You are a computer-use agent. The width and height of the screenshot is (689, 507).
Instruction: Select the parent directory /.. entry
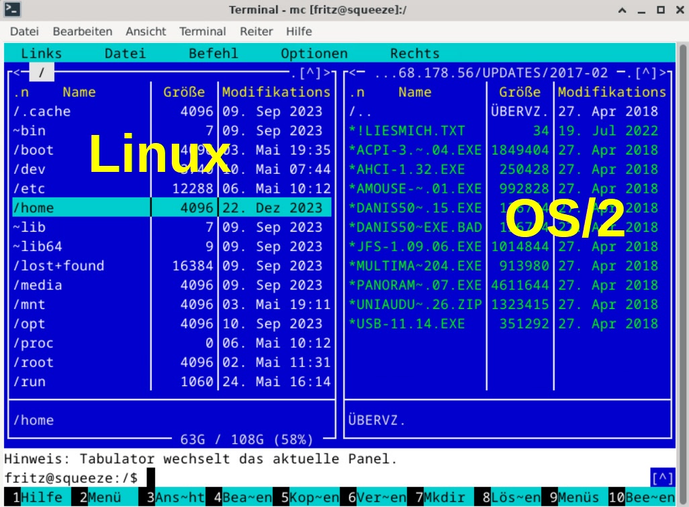(508, 111)
